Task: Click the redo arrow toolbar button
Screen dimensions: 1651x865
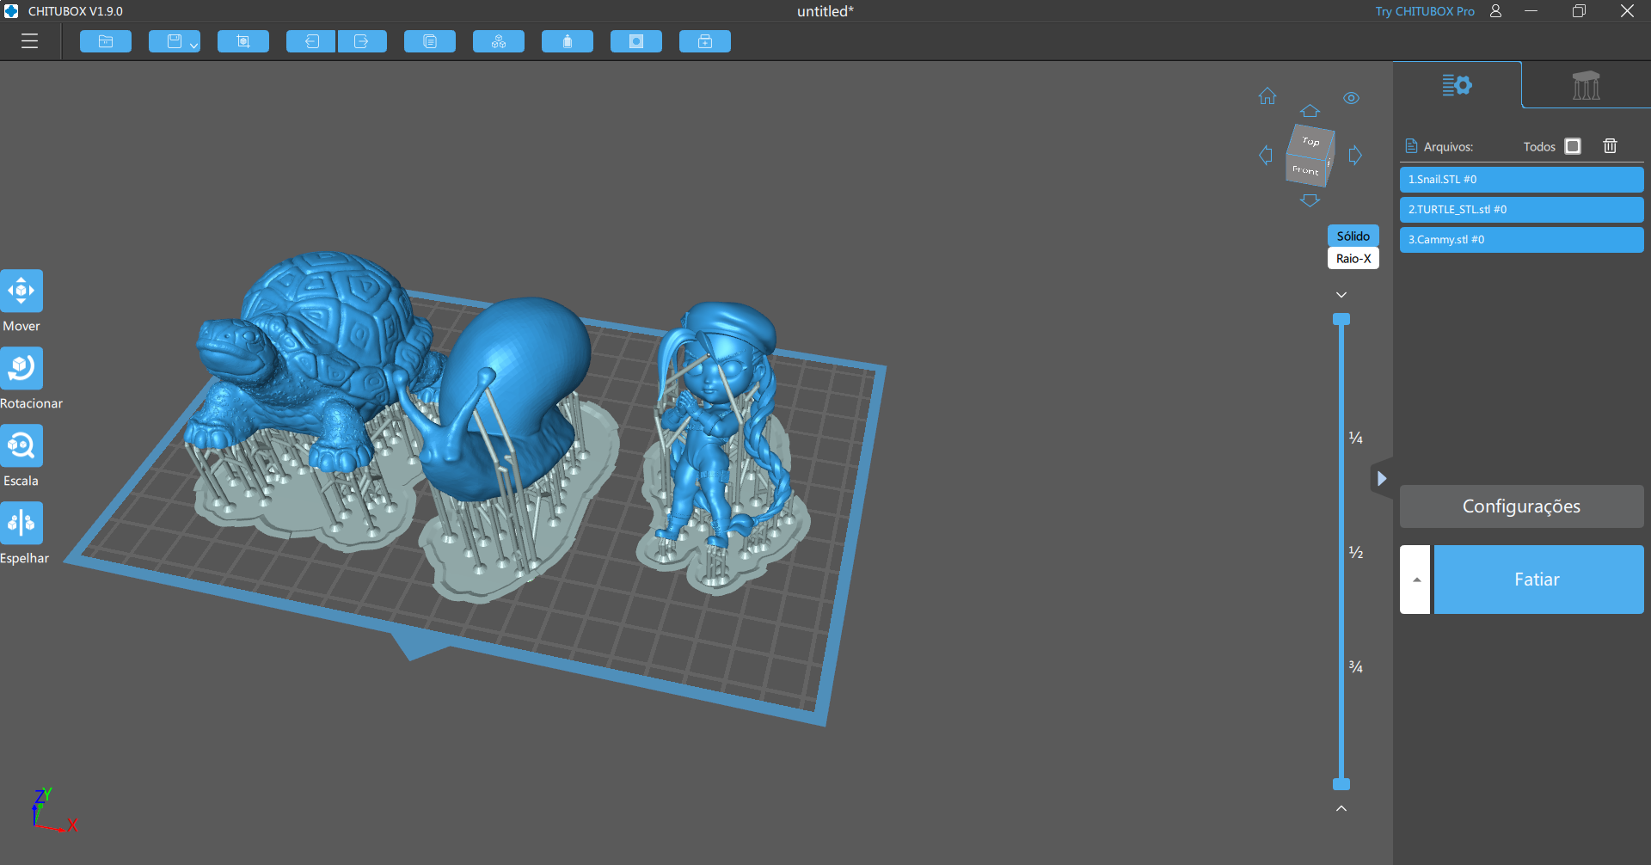Action: (361, 41)
